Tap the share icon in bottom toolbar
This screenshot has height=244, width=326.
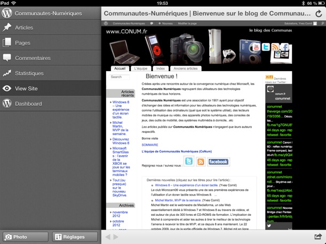318,237
